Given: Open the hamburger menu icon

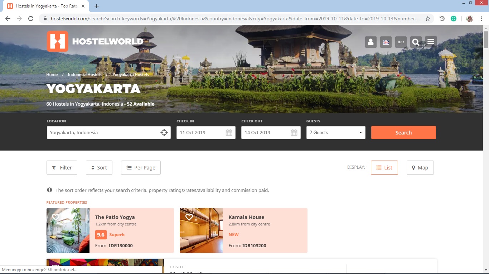Looking at the screenshot, I should (x=431, y=42).
